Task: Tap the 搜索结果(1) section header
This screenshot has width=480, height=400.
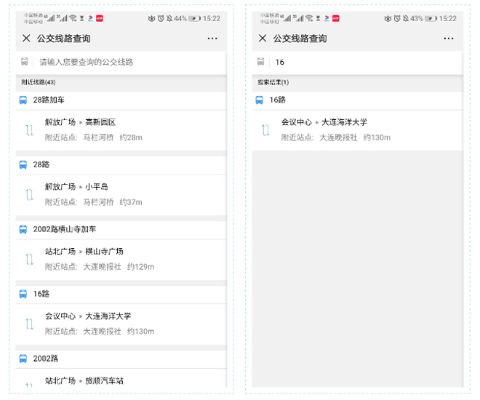Action: click(273, 82)
